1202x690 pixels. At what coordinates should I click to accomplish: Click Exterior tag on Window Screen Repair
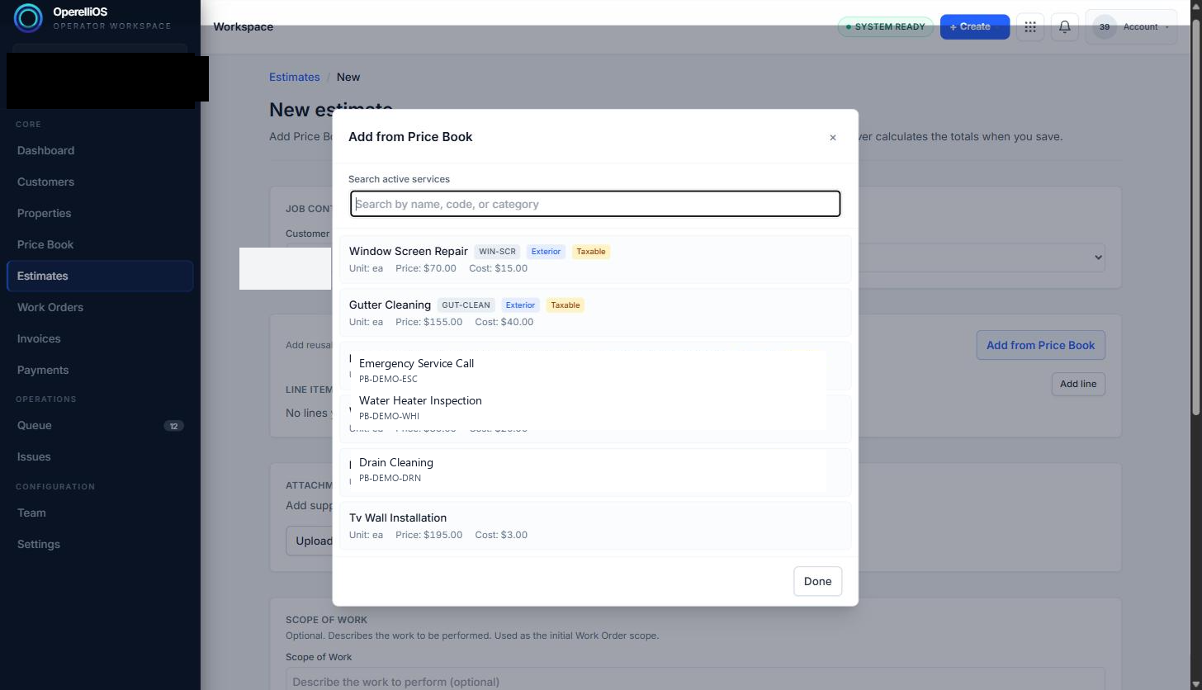(546, 252)
